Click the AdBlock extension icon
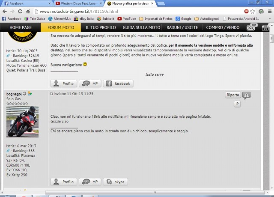Viewport: 274px width, 197px height. [x=247, y=12]
